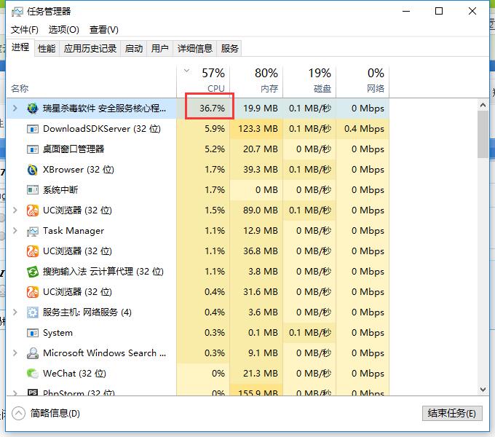This screenshot has width=495, height=437.
Task: Click the System process icon
Action: coord(33,333)
